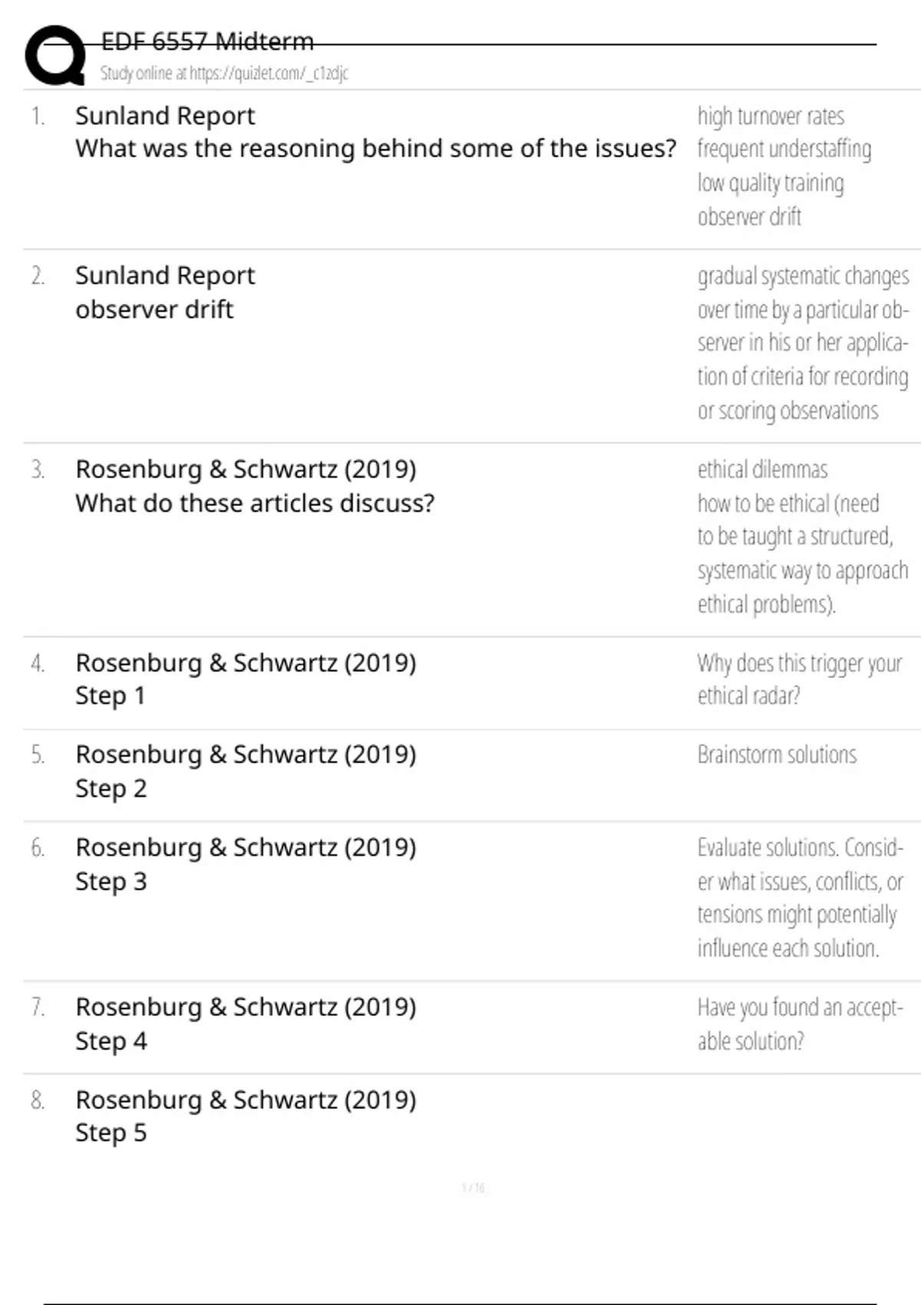Screen dimensions: 921x1305
Task: Select term 2 Sunland Report observer drift
Action: [165, 292]
